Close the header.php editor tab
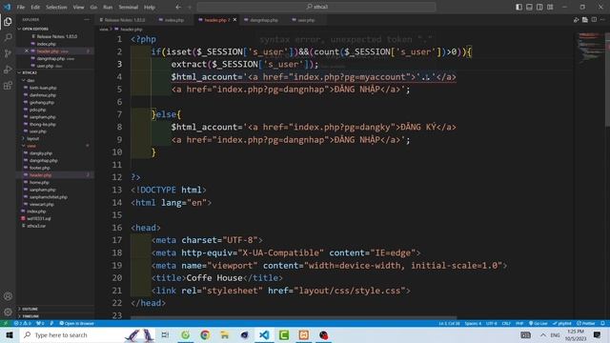 click(x=234, y=20)
